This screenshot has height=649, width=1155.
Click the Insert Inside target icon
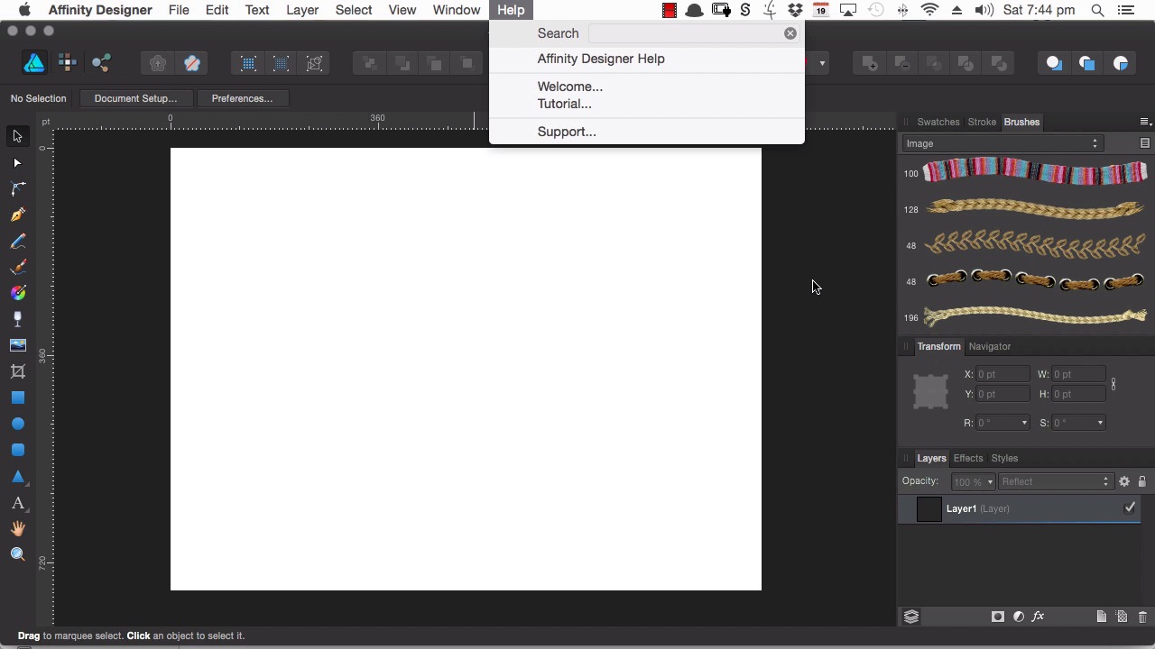(1121, 63)
